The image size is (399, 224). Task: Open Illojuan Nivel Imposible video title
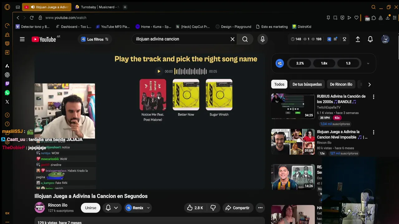[x=342, y=134]
